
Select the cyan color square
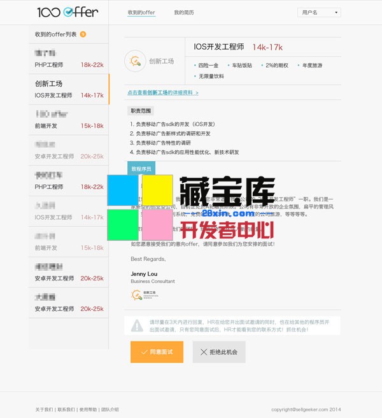tap(123, 190)
